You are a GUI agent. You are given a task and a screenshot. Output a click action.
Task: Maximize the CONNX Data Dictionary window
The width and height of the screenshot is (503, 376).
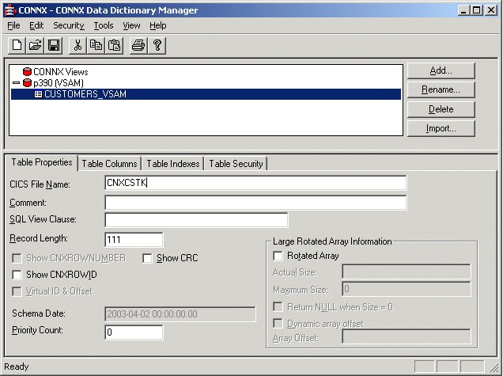pyautogui.click(x=477, y=10)
